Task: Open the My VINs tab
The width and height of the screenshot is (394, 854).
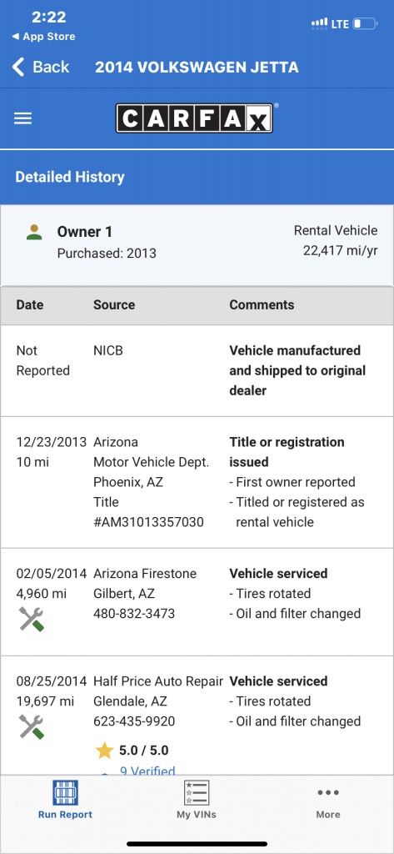Action: pyautogui.click(x=197, y=800)
